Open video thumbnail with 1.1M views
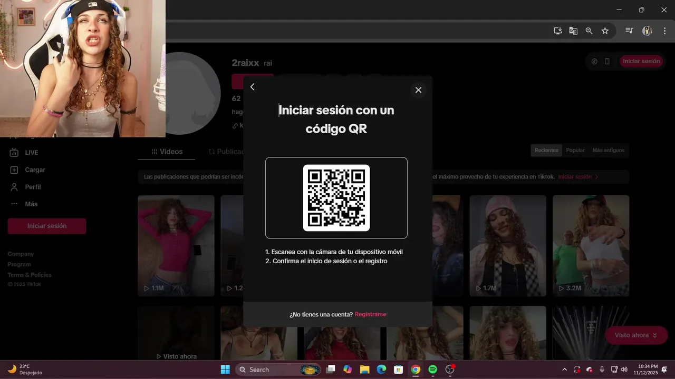Viewport: 675px width, 379px height. point(176,246)
